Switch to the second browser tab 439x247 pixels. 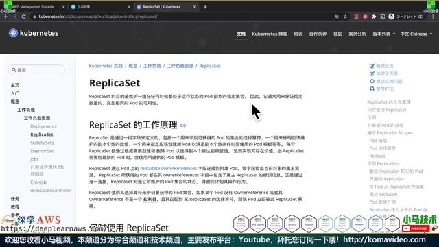[99, 7]
